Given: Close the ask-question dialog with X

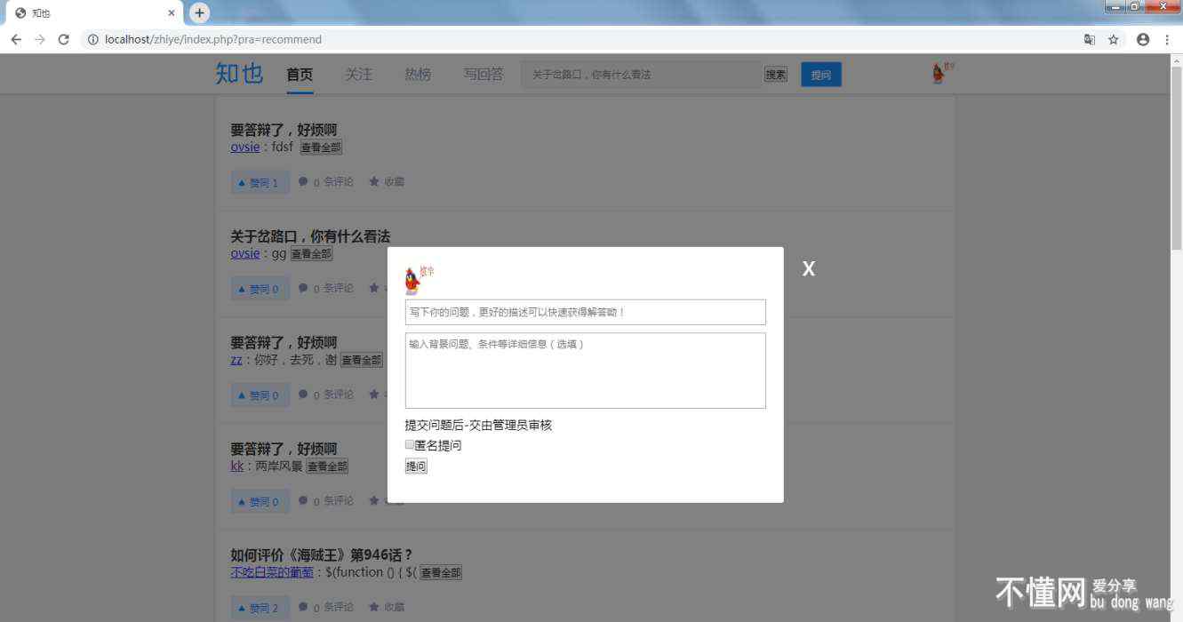Looking at the screenshot, I should click(808, 269).
